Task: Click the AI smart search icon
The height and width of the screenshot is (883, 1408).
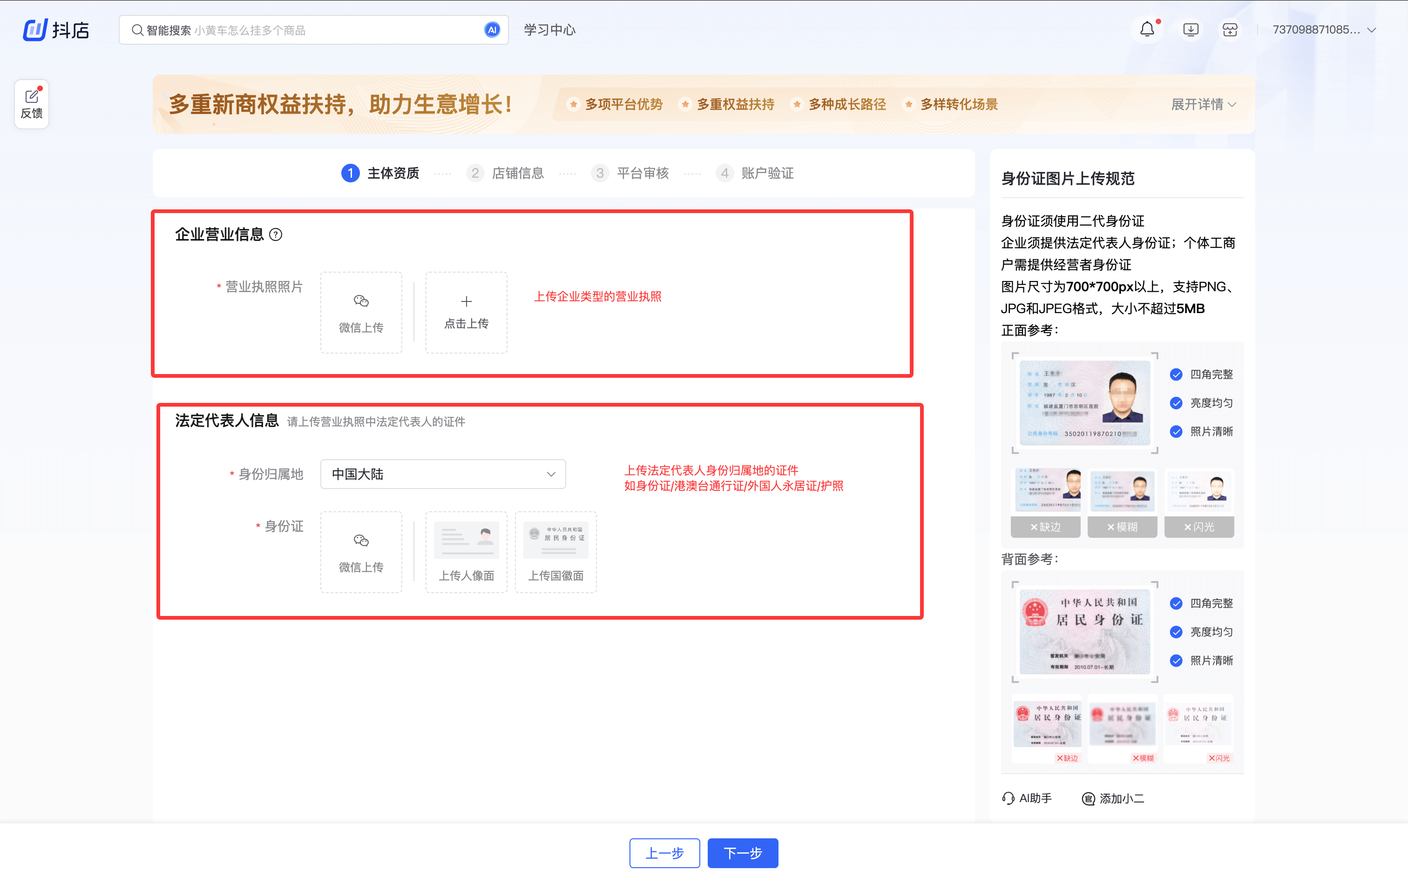Action: (492, 29)
